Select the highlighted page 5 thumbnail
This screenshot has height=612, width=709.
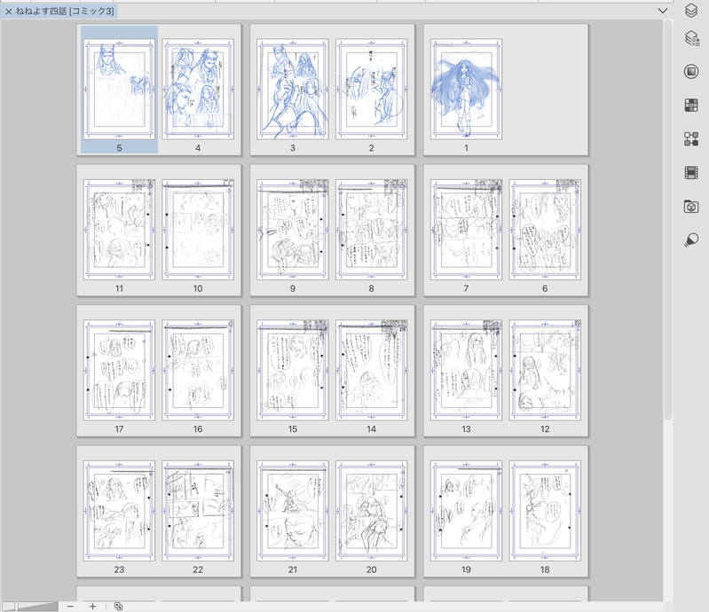pyautogui.click(x=119, y=90)
